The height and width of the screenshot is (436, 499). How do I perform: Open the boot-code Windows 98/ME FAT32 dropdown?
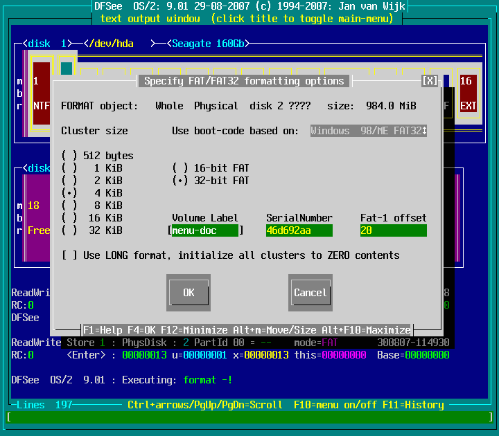click(x=368, y=131)
